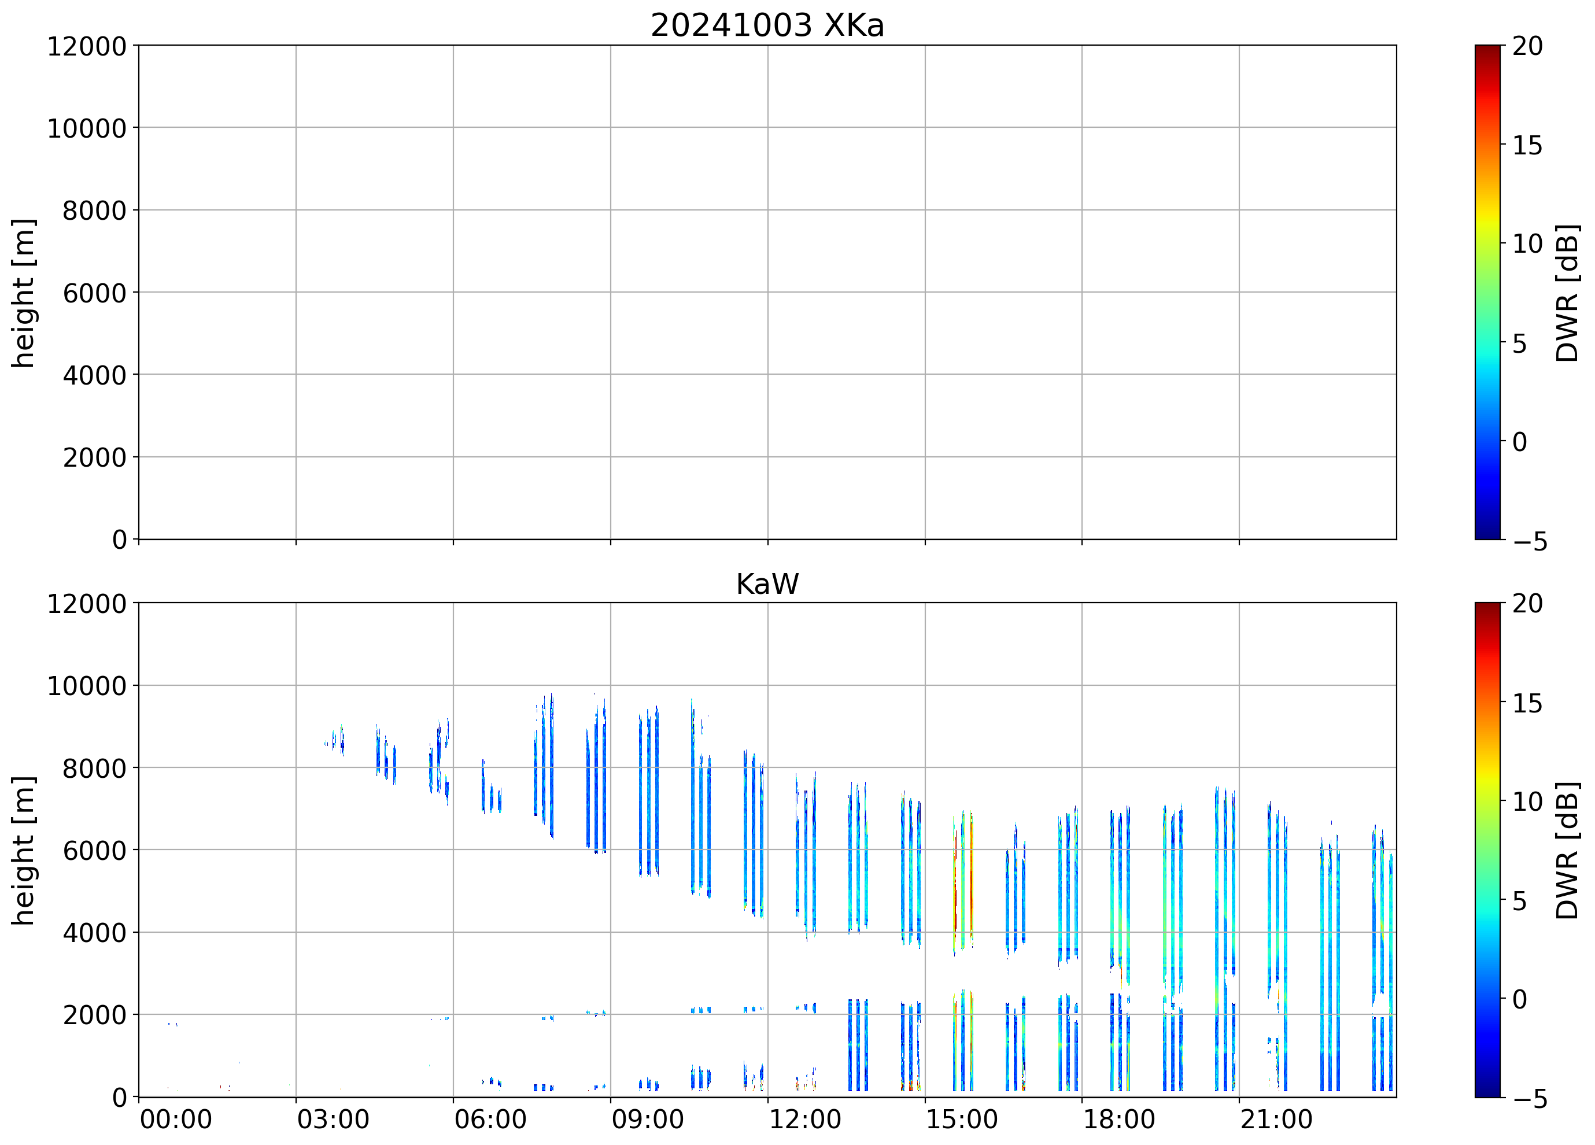This screenshot has width=1595, height=1145.
Task: Click the '5' tick on the lower colorbar
Action: (x=1519, y=901)
